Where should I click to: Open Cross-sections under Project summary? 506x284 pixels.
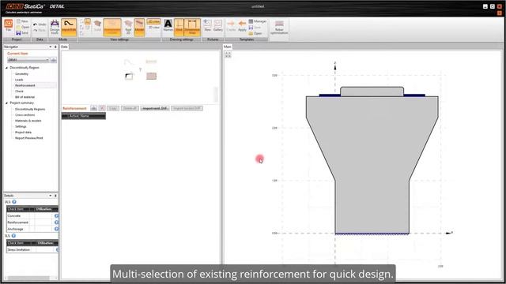coord(25,115)
